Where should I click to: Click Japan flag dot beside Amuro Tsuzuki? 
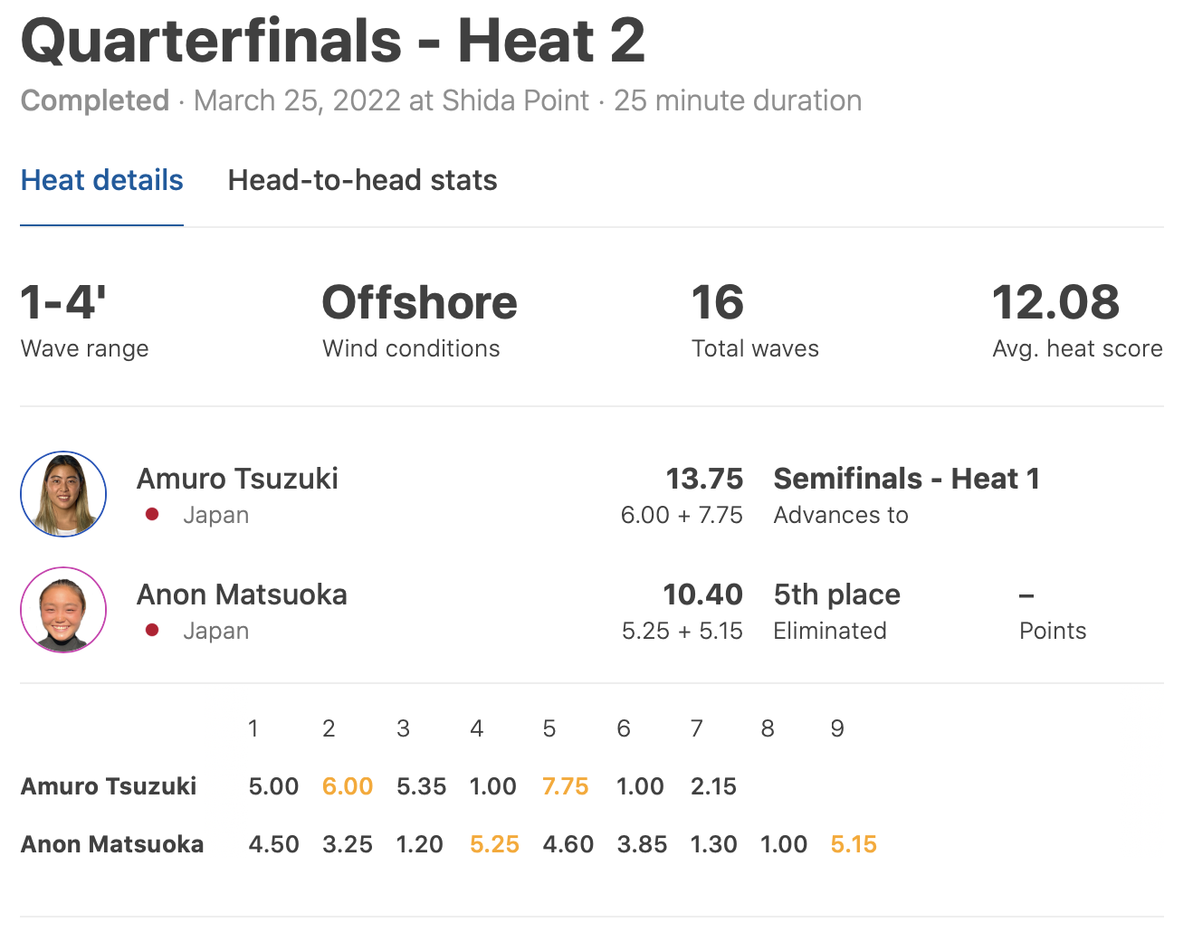tap(152, 514)
